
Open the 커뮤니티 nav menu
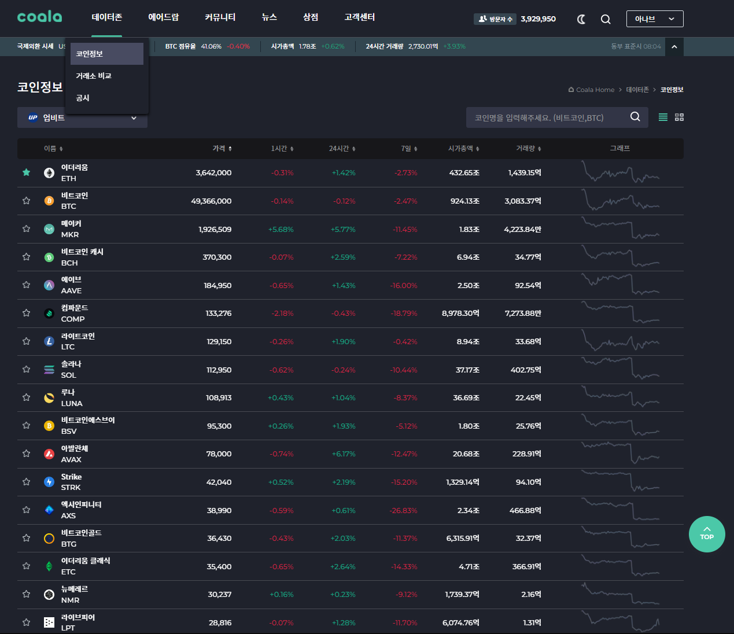220,17
